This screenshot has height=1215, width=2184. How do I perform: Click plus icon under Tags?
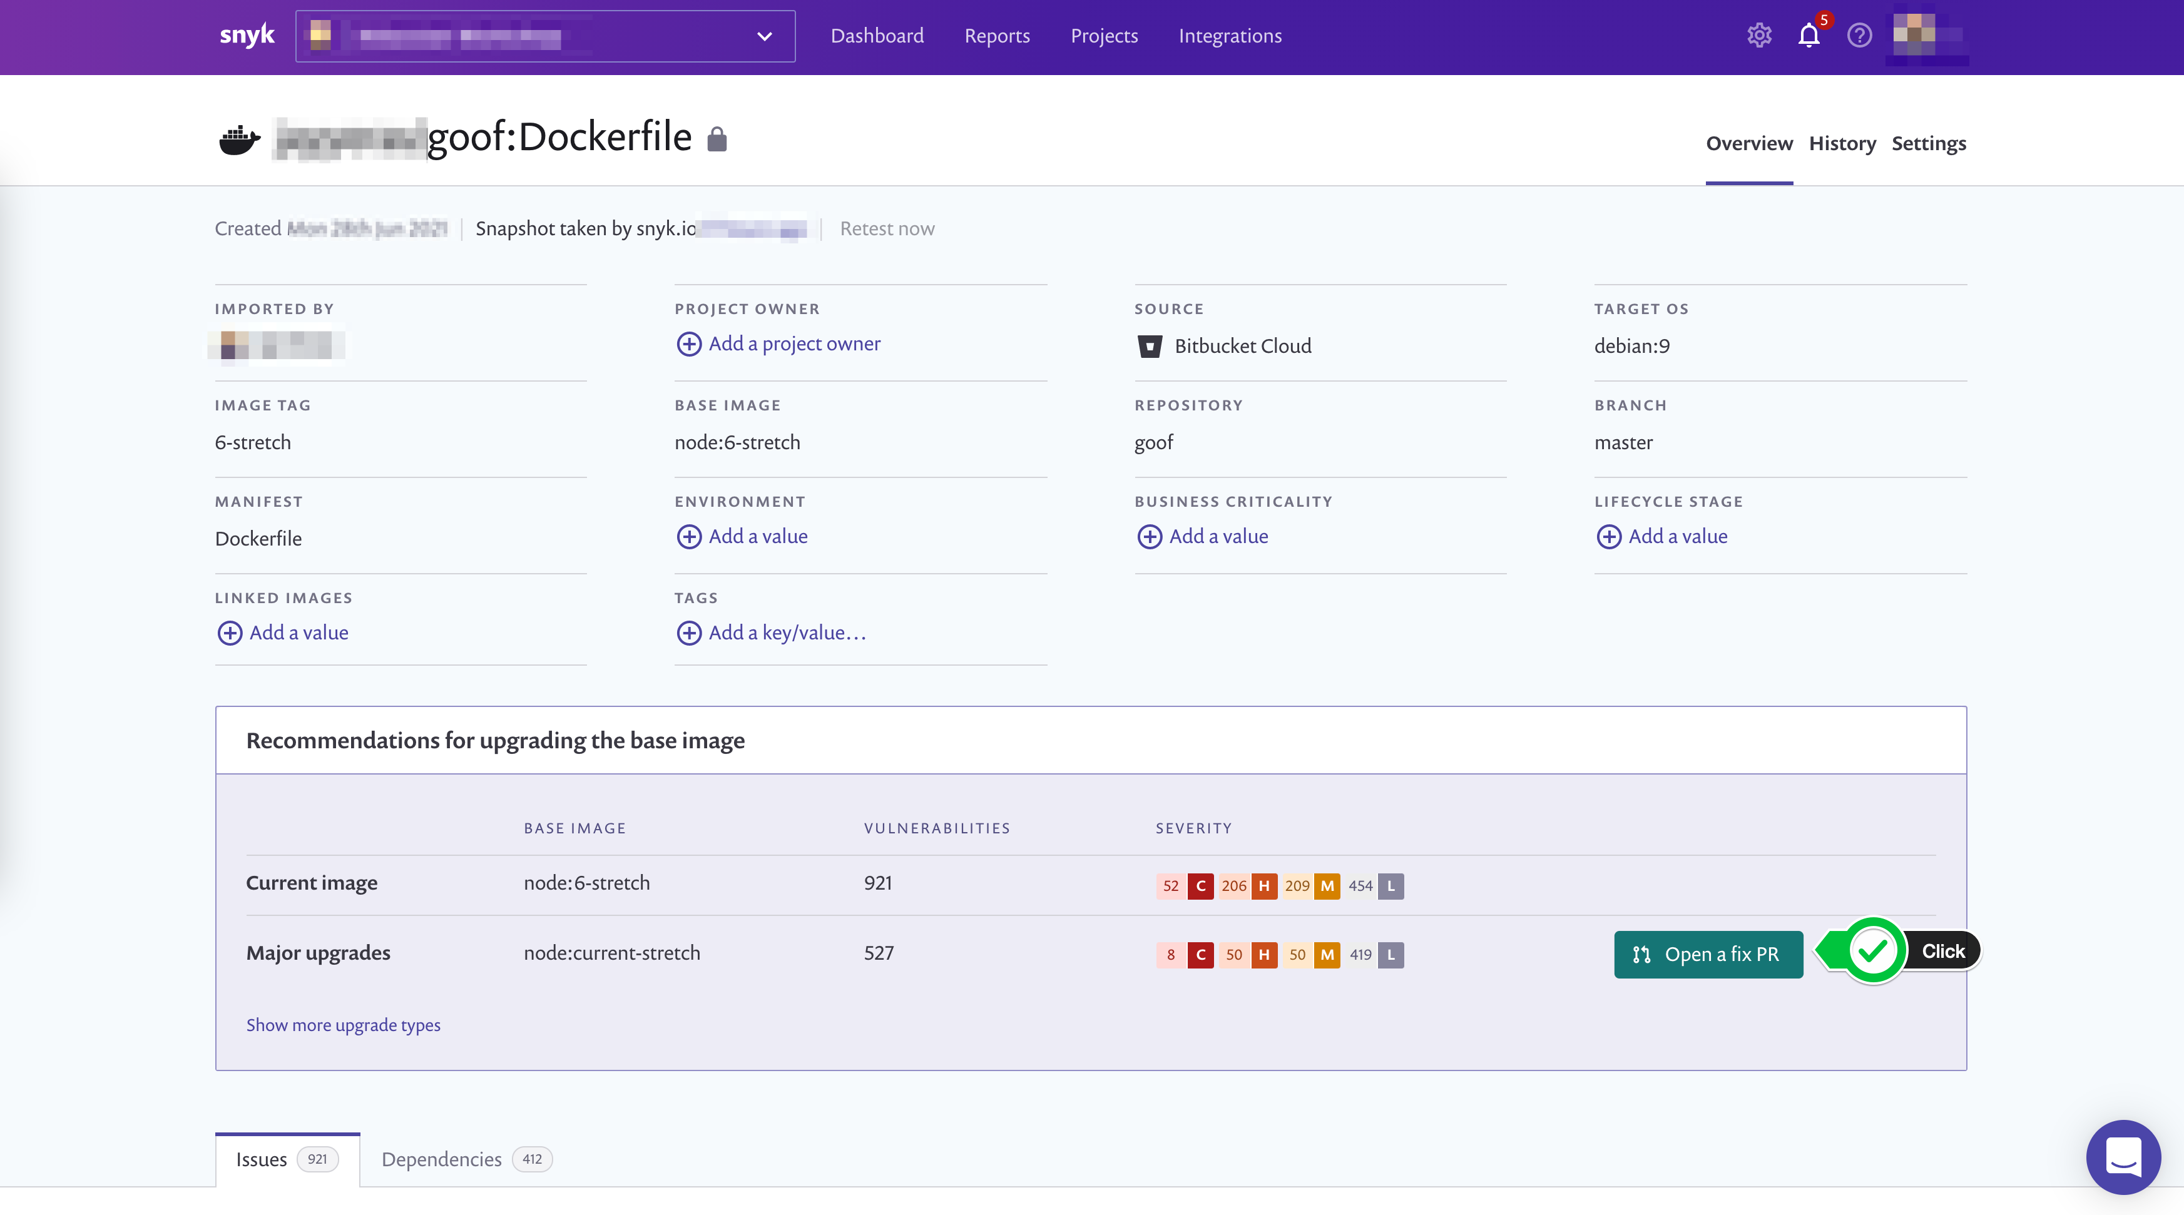(x=688, y=633)
